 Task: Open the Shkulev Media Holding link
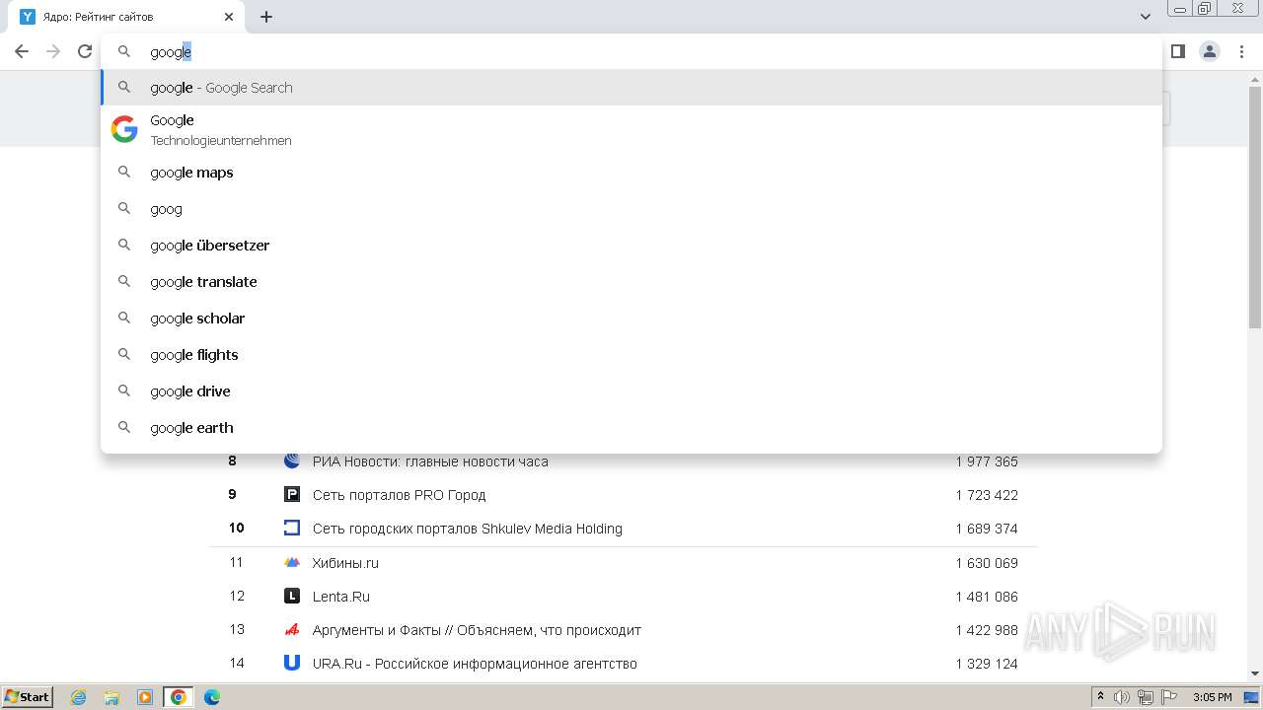coord(467,529)
